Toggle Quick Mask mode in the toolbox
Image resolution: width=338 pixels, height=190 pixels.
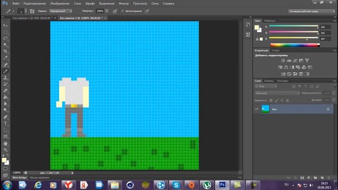point(5,169)
